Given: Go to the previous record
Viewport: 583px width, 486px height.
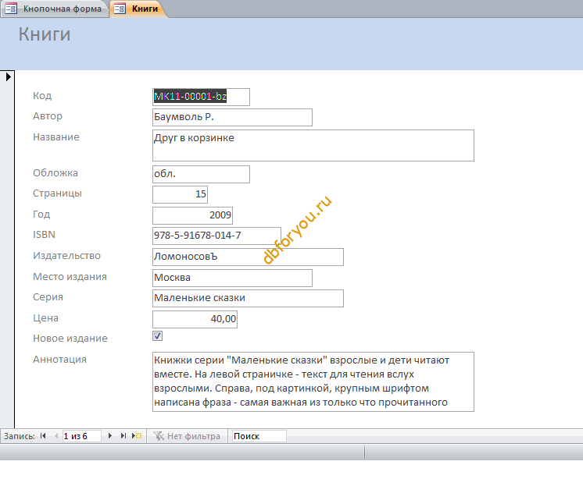Looking at the screenshot, I should tap(56, 436).
